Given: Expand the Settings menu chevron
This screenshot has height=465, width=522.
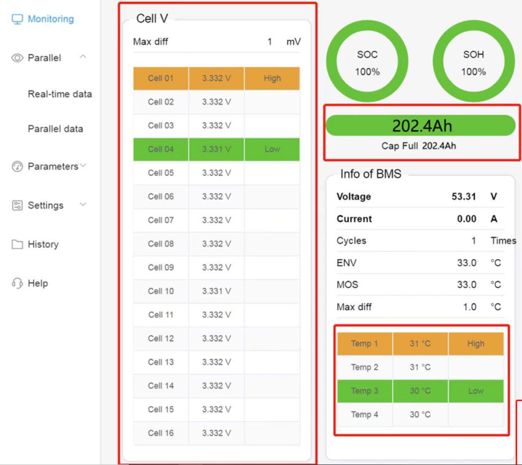Looking at the screenshot, I should (83, 204).
